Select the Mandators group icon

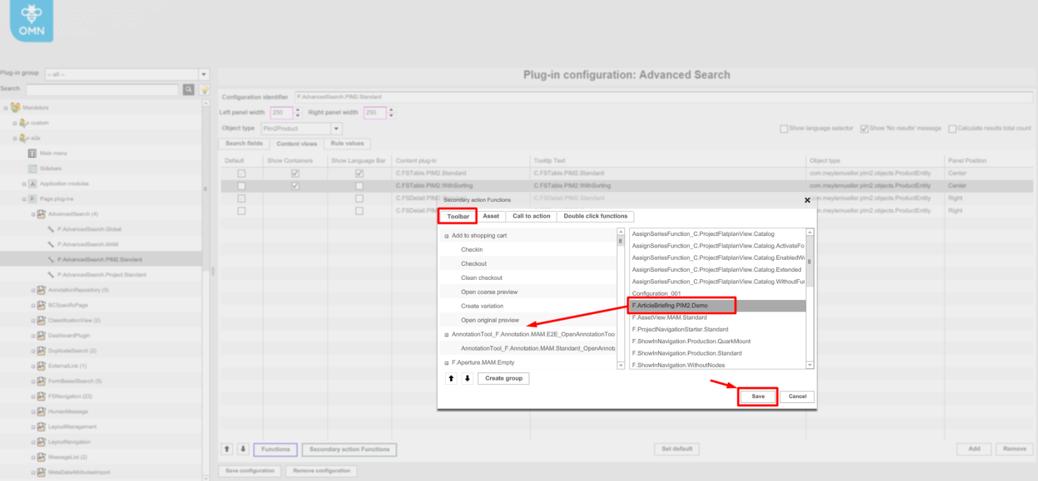click(16, 107)
